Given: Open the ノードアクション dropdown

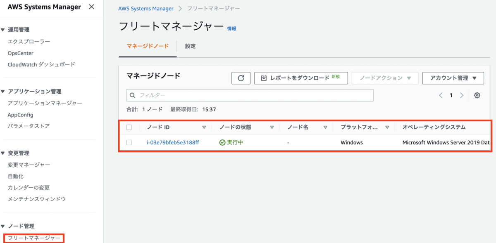Looking at the screenshot, I should [385, 78].
